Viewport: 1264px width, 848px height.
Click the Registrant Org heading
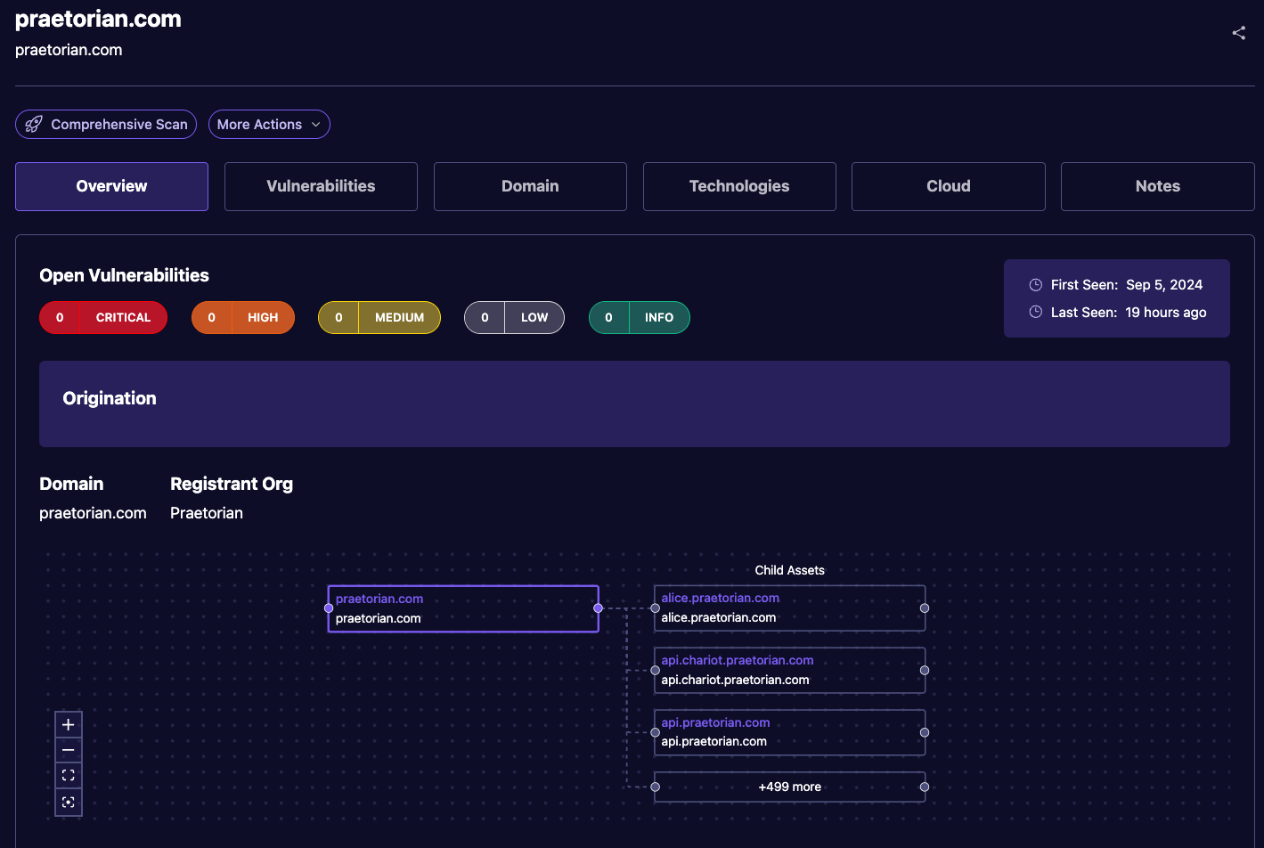[x=232, y=484]
